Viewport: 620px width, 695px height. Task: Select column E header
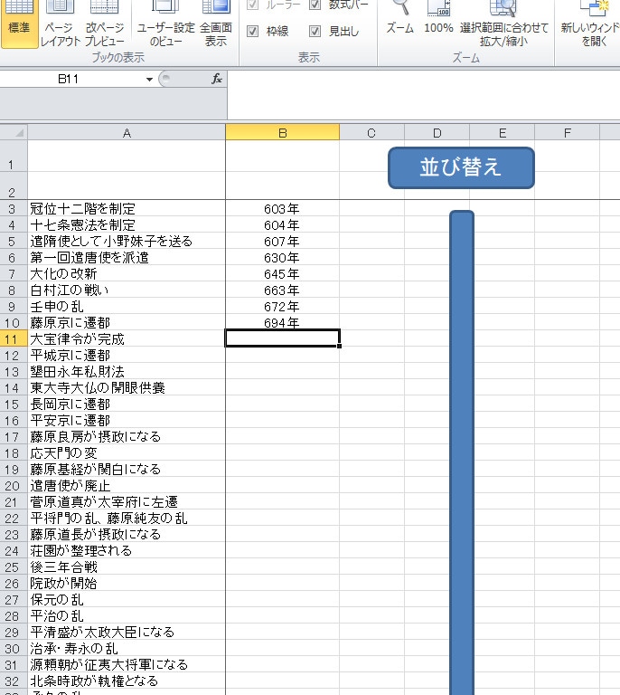(x=502, y=132)
